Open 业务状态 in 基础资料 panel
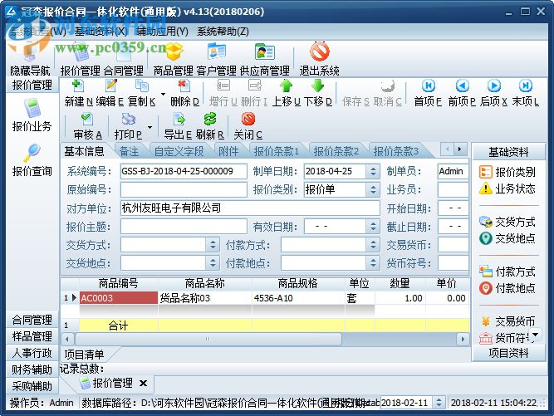Viewport: 554px width, 416px height. [x=507, y=188]
